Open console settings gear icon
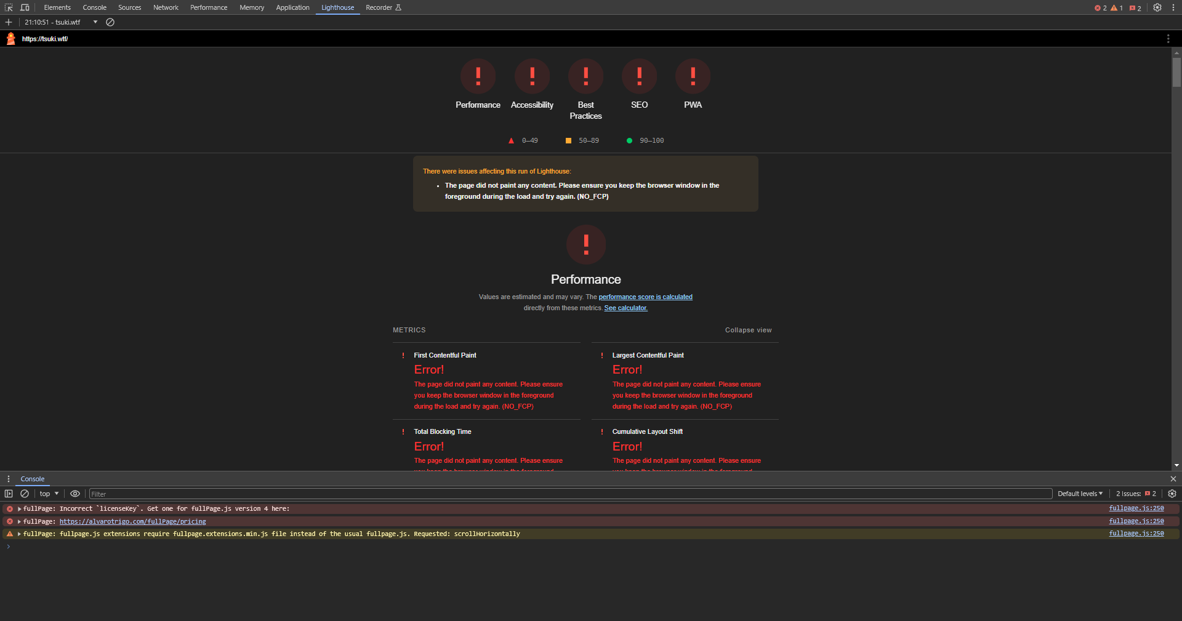 click(x=1172, y=494)
